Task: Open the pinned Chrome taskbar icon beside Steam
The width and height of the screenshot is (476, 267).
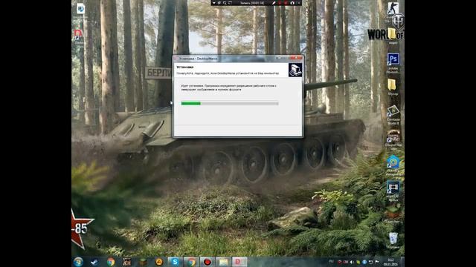Action: [111, 262]
